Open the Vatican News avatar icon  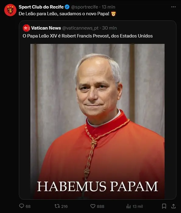26,28
